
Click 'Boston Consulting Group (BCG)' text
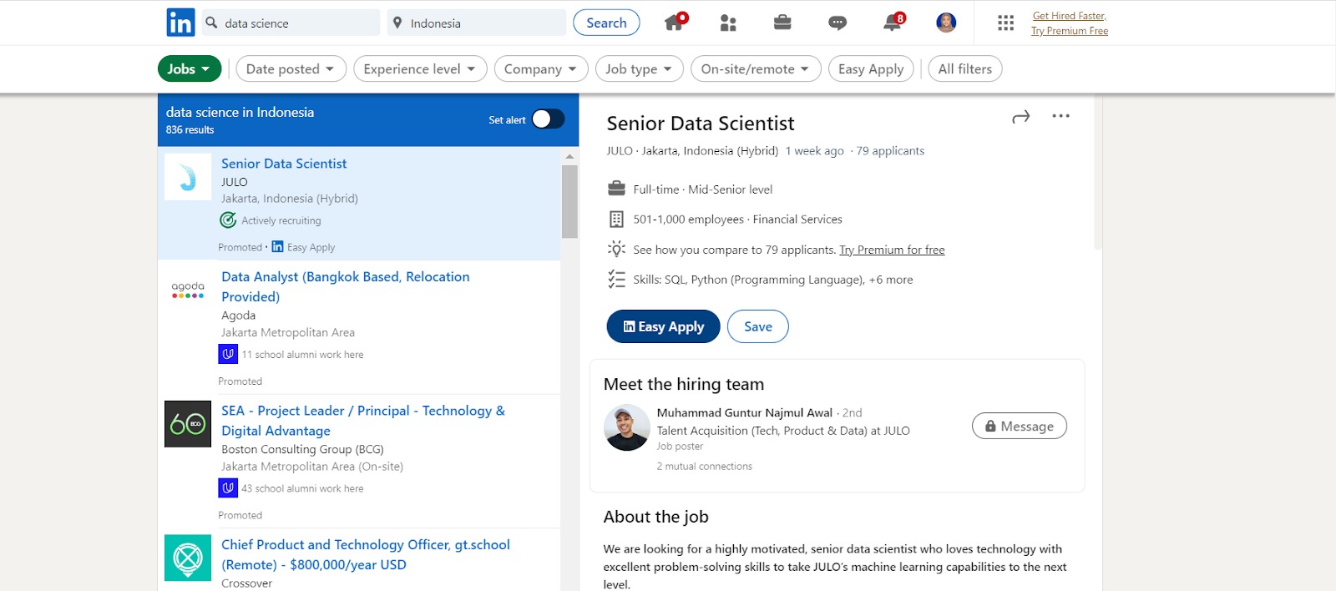coord(302,449)
